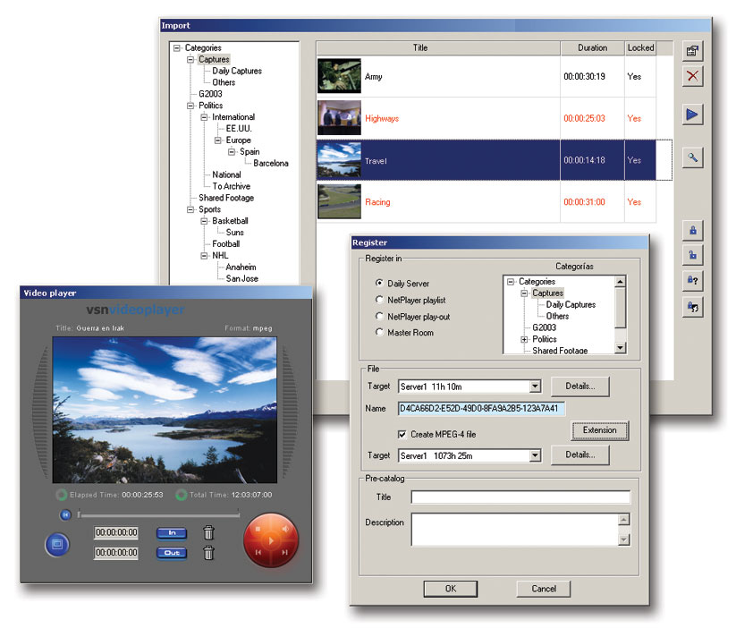Screen dimensions: 736x637
Task: Open the Server1 1073h 25m target dropdown
Action: pos(535,455)
